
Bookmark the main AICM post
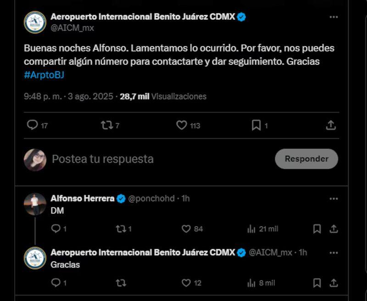tap(256, 125)
